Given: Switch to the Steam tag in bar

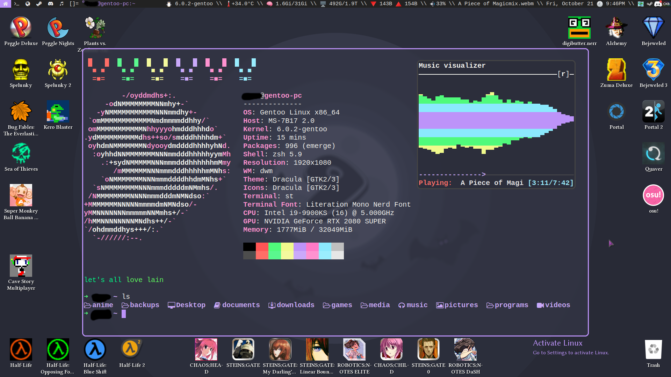Looking at the screenshot, I should [x=39, y=4].
